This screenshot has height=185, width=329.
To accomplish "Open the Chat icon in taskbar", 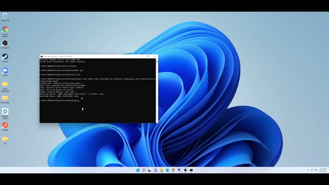I will [x=156, y=170].
